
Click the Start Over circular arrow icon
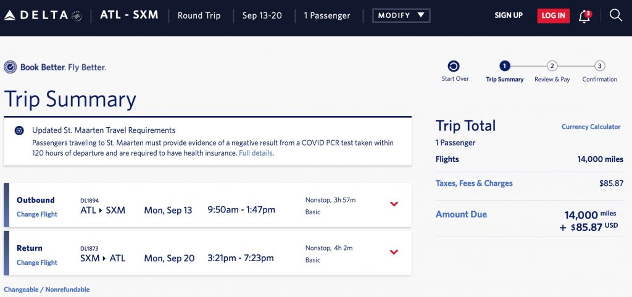(454, 67)
